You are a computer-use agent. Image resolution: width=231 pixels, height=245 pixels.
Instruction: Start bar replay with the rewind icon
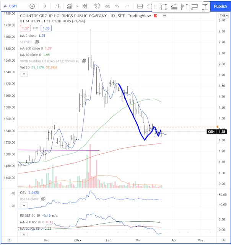pos(107,6)
